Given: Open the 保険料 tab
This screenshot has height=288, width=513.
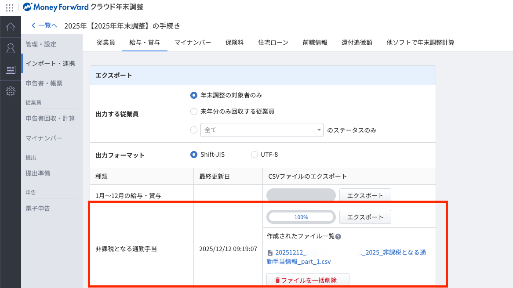Looking at the screenshot, I should point(234,43).
